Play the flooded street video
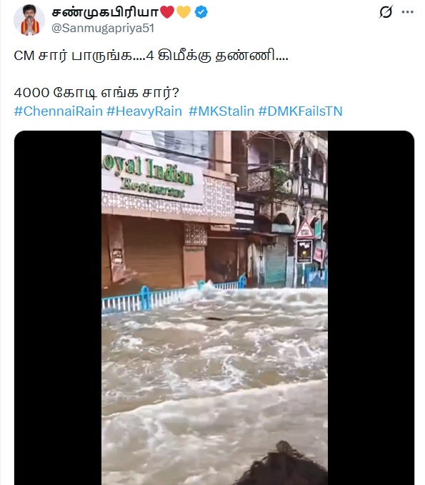The width and height of the screenshot is (425, 485). click(x=214, y=308)
